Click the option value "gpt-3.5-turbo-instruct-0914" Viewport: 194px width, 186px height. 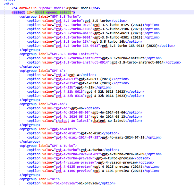click(x=82, y=62)
